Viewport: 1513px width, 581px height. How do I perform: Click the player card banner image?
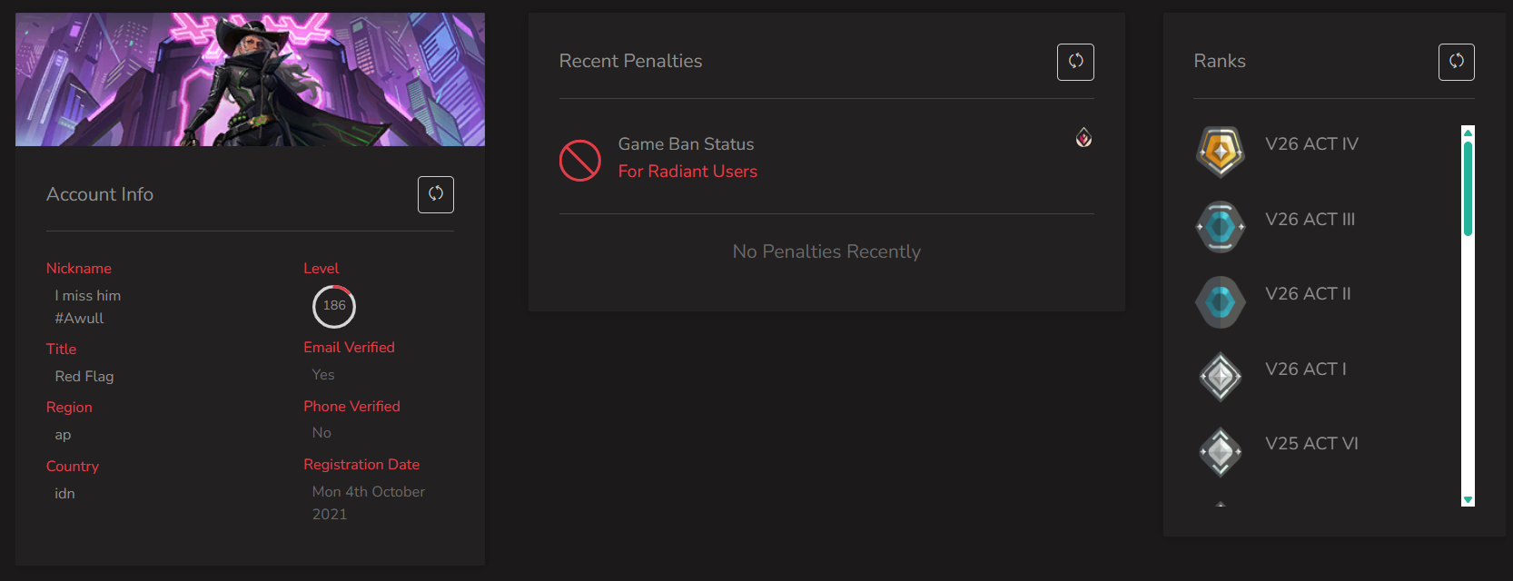[250, 80]
